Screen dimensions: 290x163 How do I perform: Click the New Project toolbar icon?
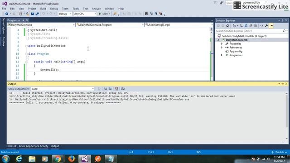coord(20,14)
